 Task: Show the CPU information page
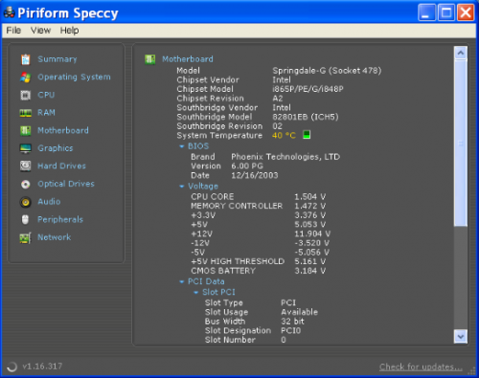[x=46, y=95]
